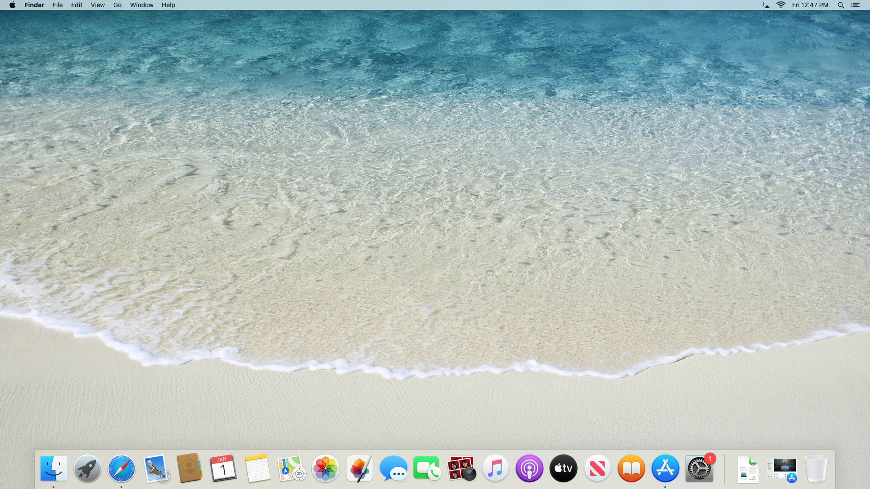Launch Safari browser from Dock

121,468
